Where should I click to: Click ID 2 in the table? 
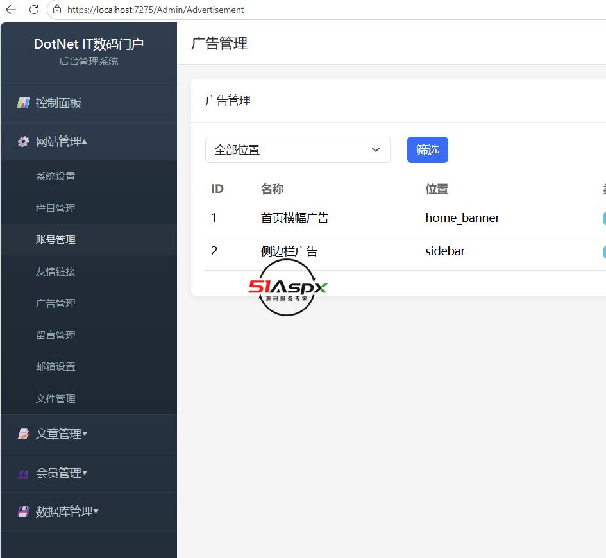pos(214,251)
